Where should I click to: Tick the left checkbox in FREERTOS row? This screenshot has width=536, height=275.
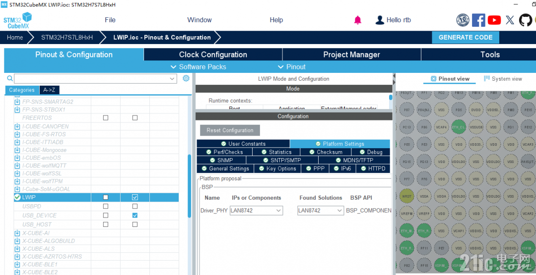(106, 118)
